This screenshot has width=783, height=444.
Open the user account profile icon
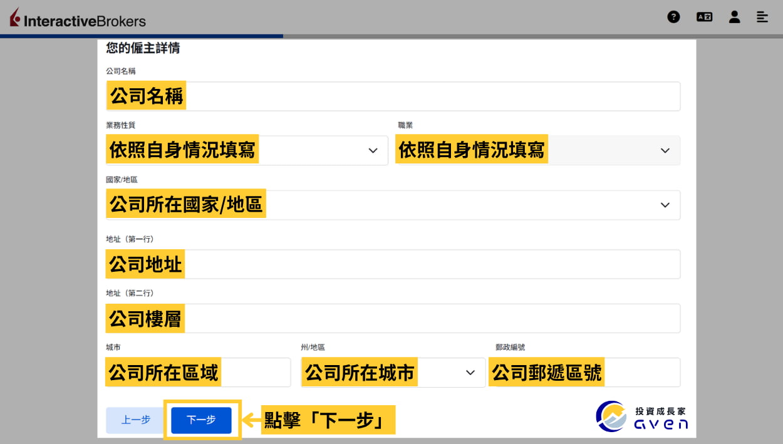click(734, 17)
